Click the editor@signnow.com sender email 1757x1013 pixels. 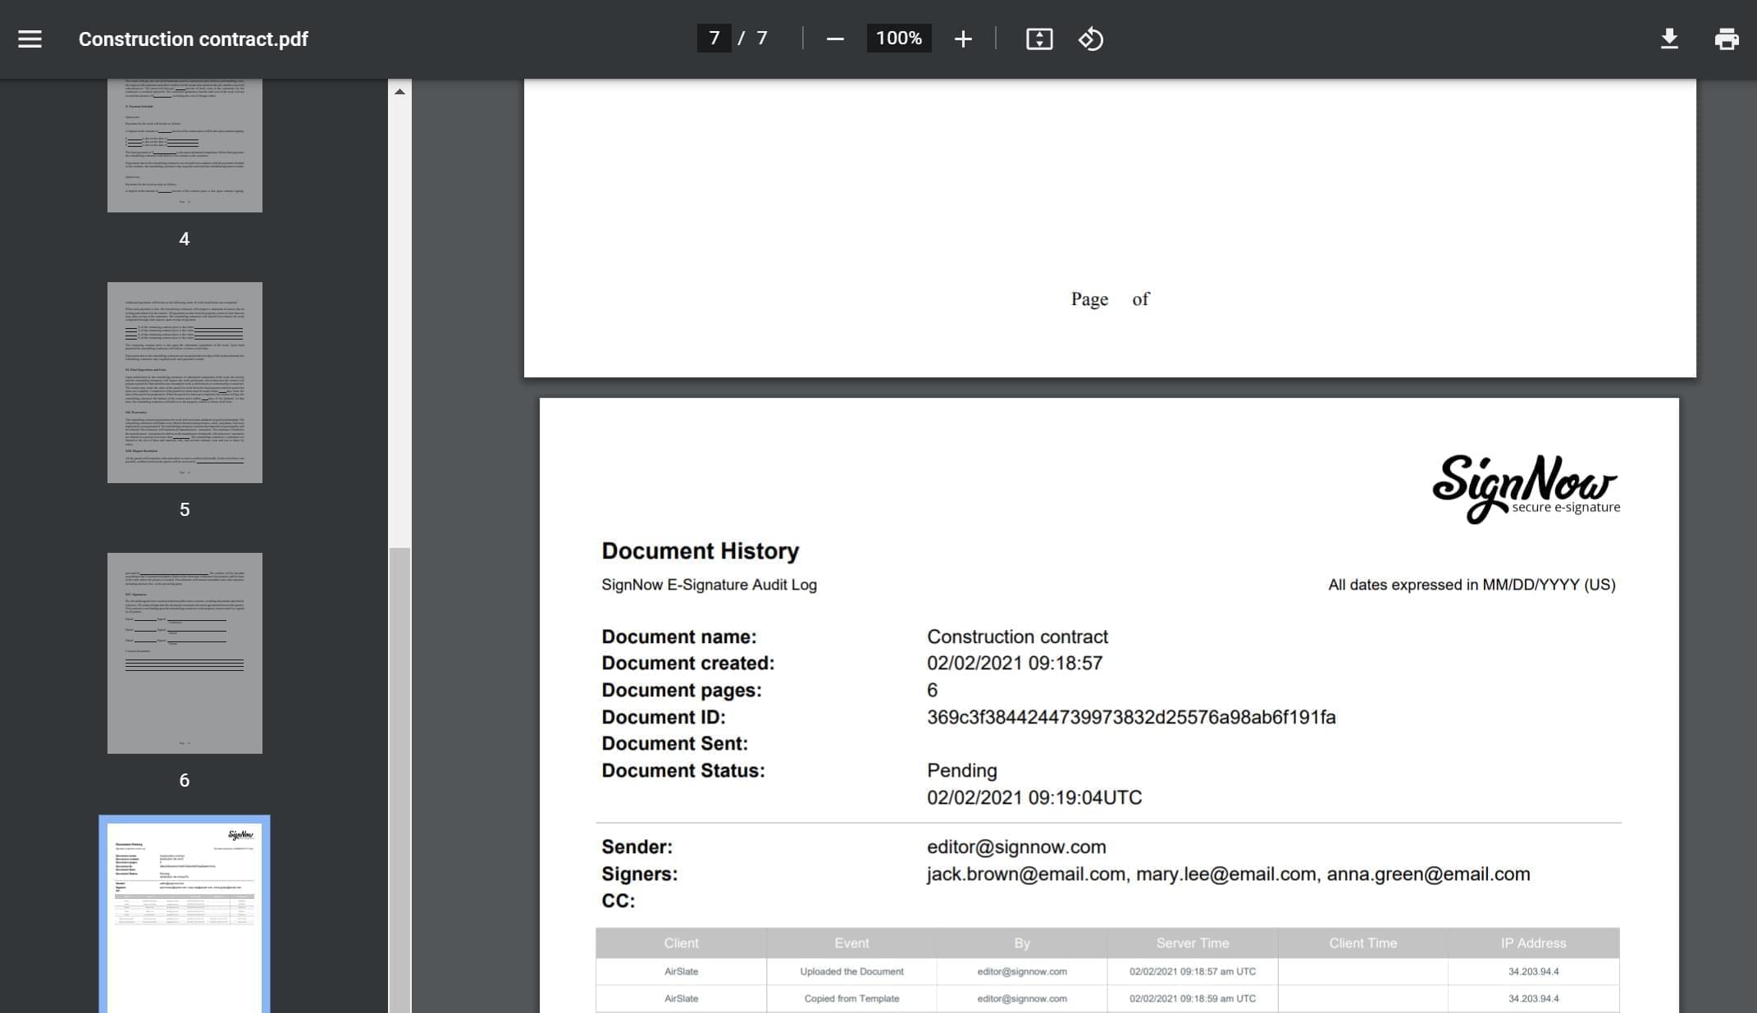point(1015,846)
